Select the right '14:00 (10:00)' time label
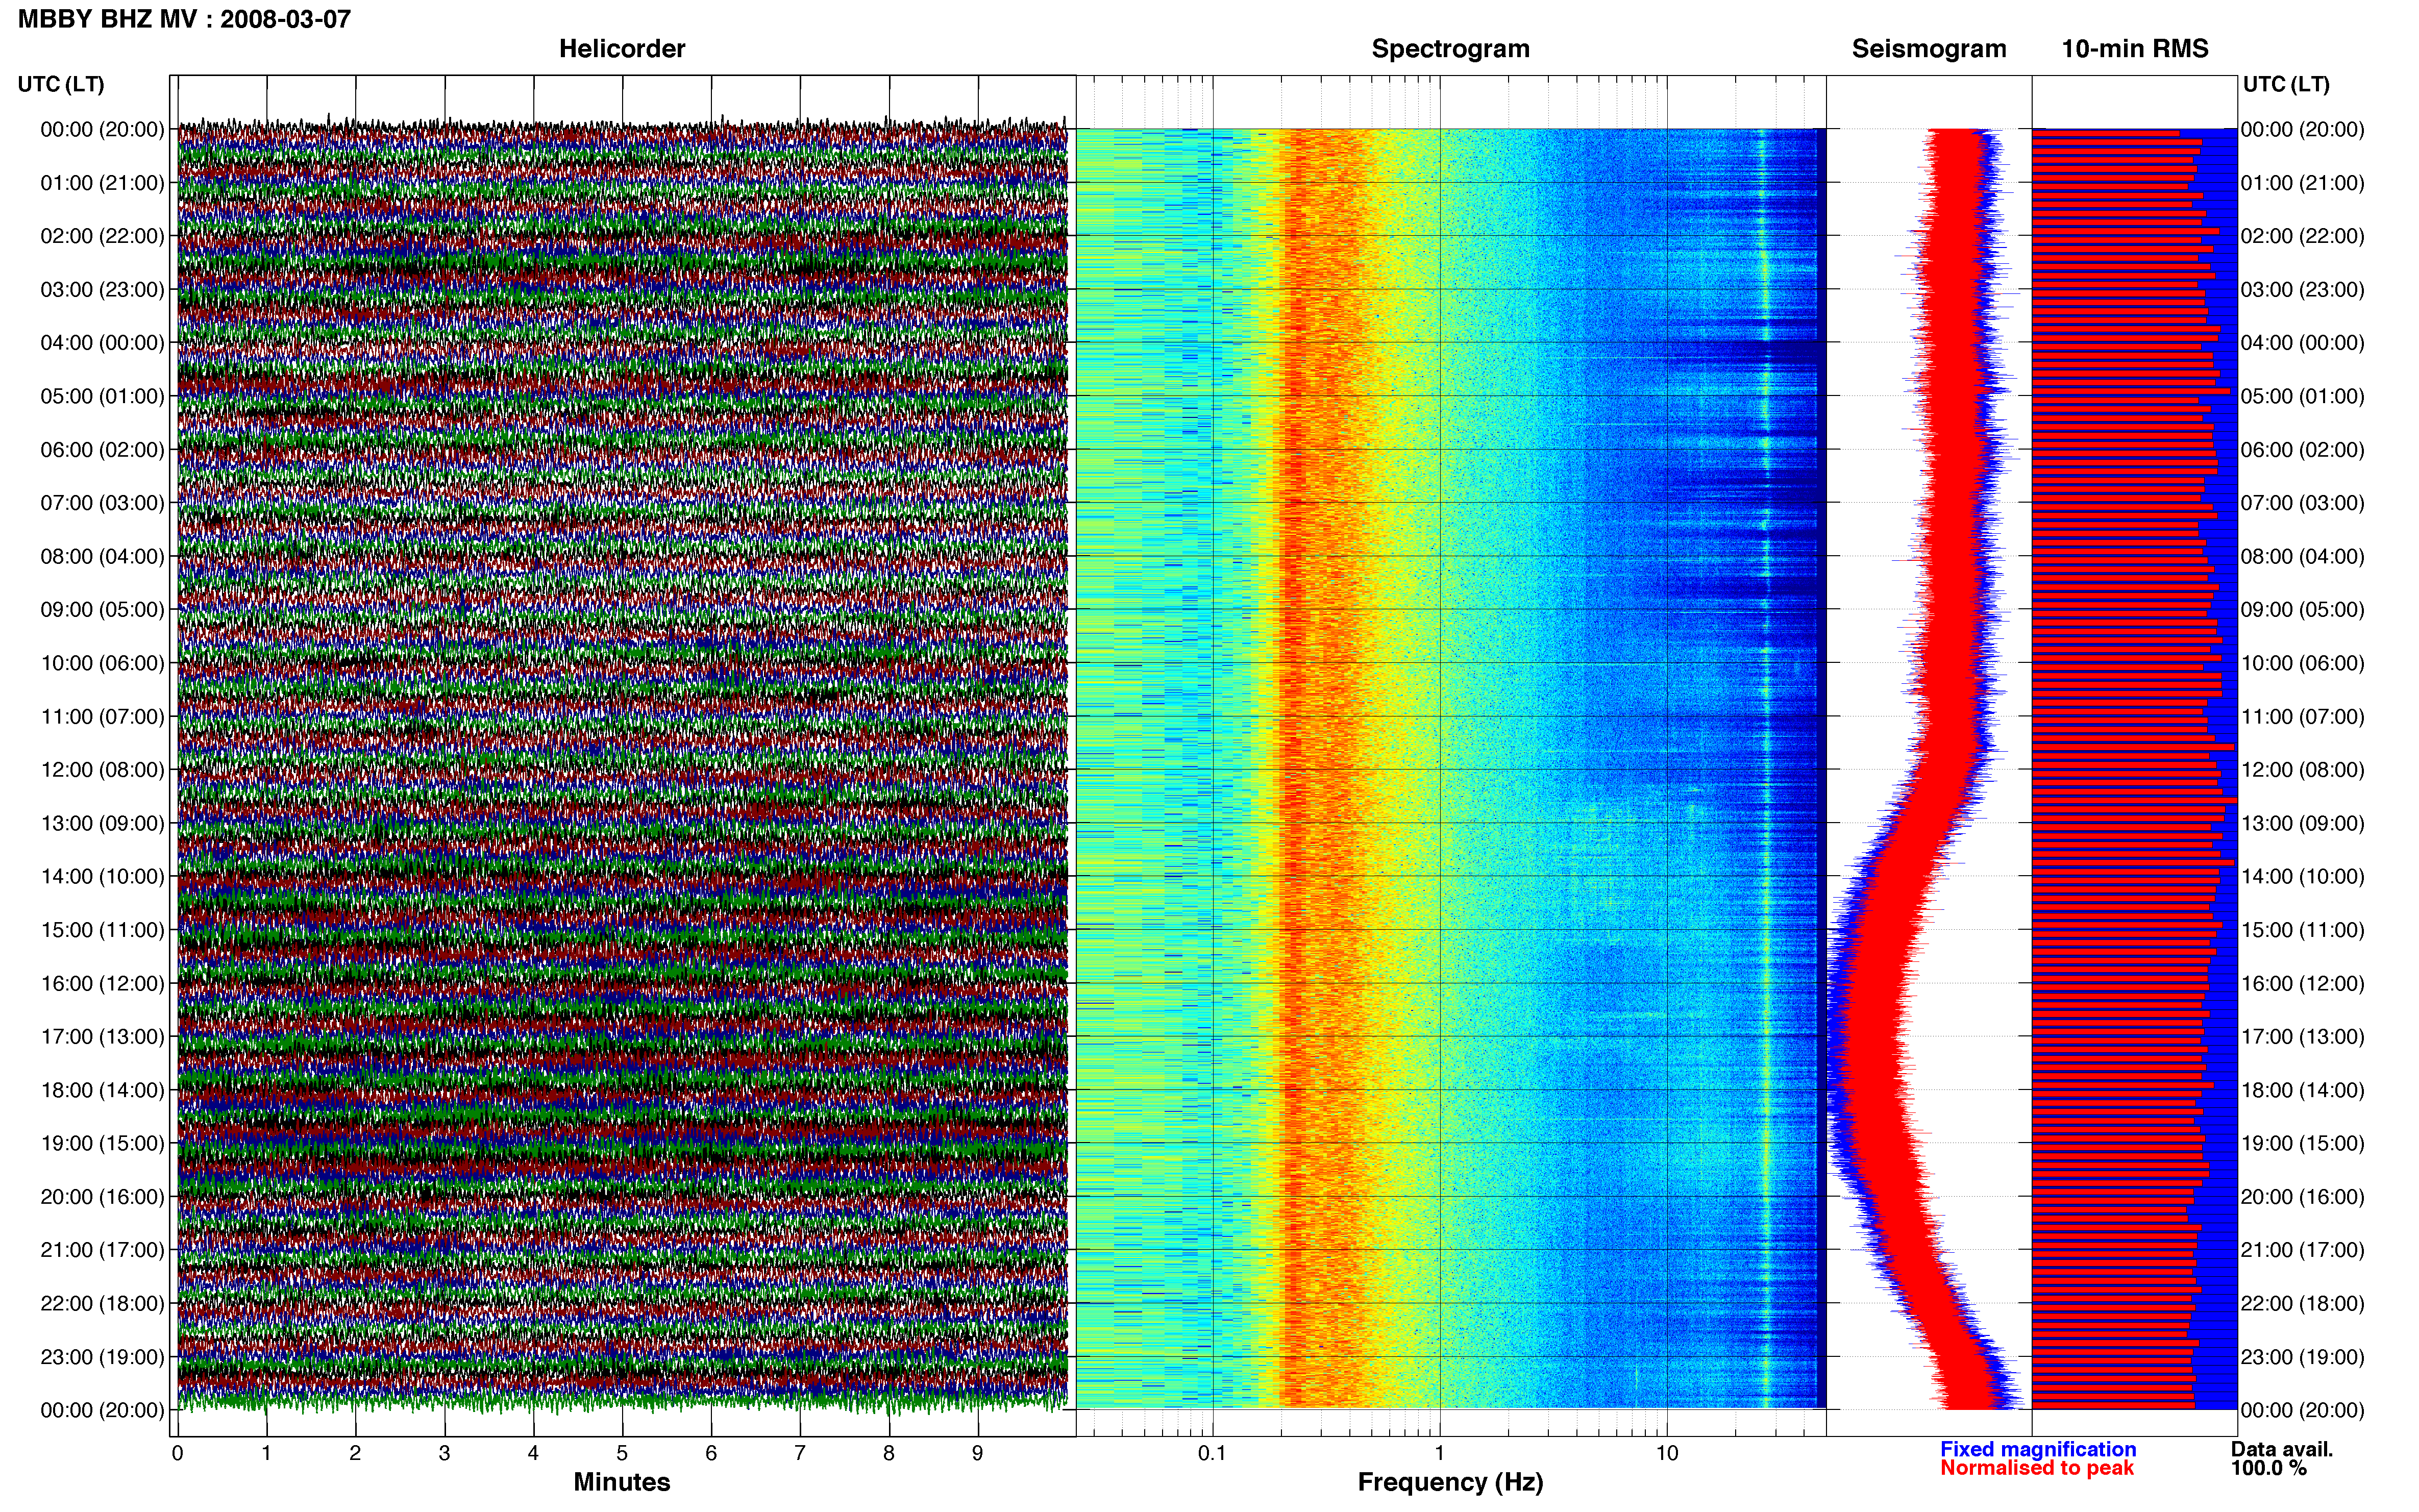Image resolution: width=2419 pixels, height=1512 pixels. click(2302, 876)
